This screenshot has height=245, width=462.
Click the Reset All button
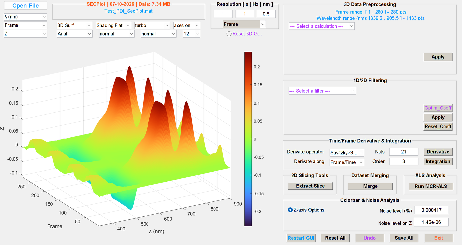(335, 238)
